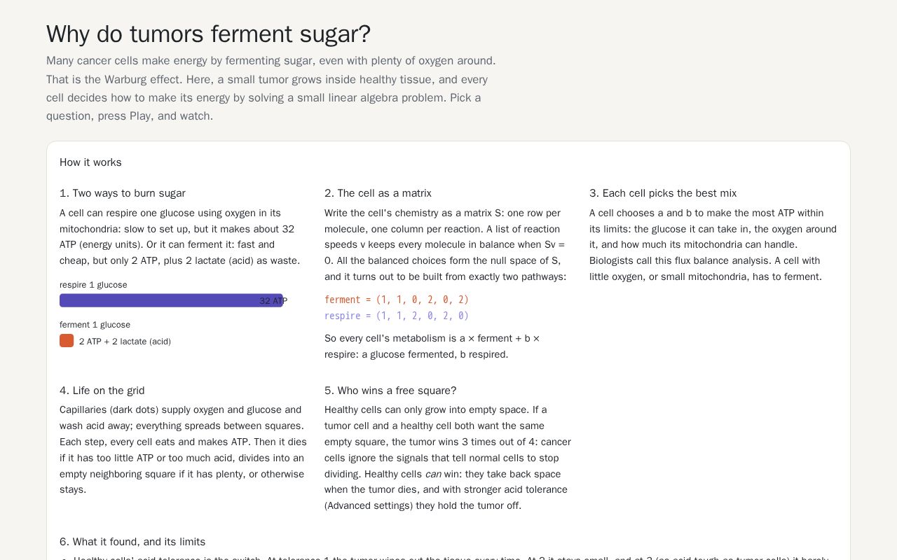Click the 'ferment 1 glucose' label
Screen dimensions: 897x560
pos(95,325)
